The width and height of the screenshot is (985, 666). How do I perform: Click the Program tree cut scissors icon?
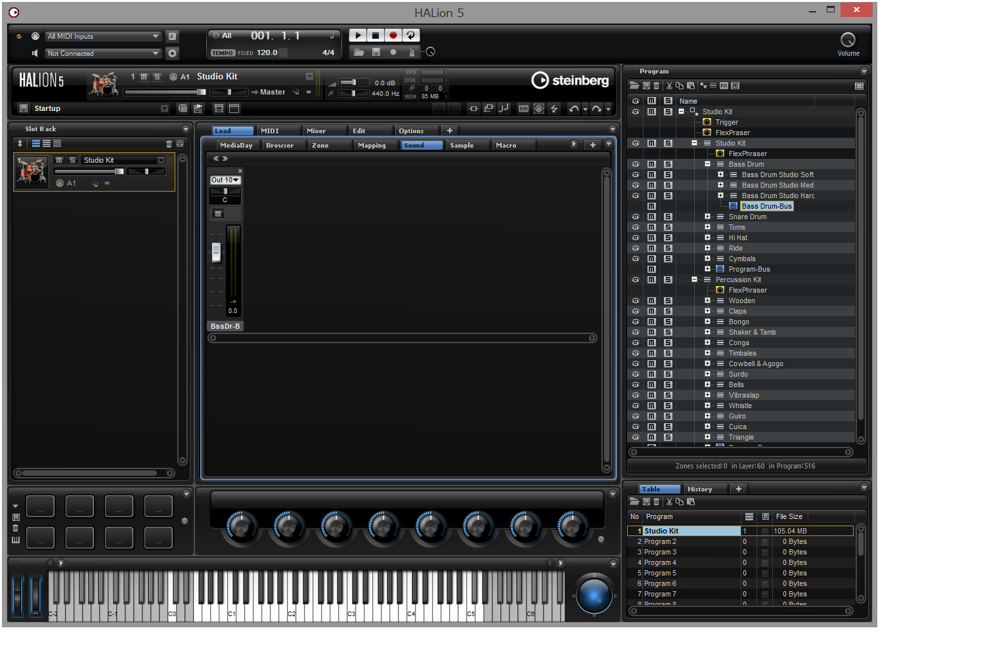click(669, 86)
